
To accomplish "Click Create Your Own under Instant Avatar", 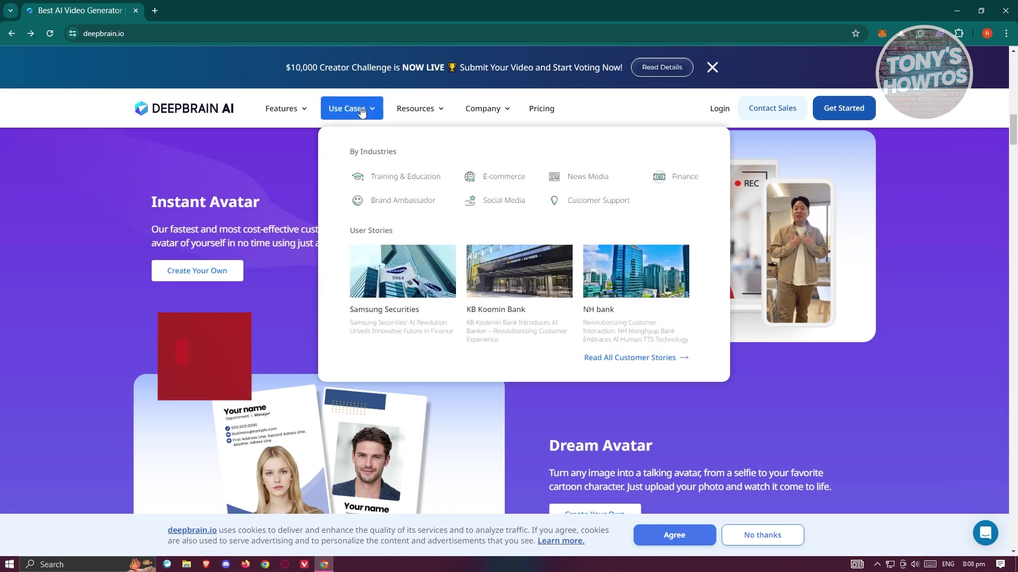I will tap(197, 271).
